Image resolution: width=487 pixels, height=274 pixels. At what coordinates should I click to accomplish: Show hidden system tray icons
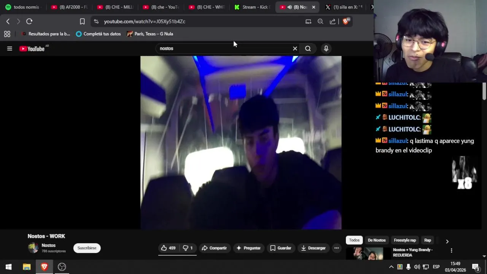391,267
